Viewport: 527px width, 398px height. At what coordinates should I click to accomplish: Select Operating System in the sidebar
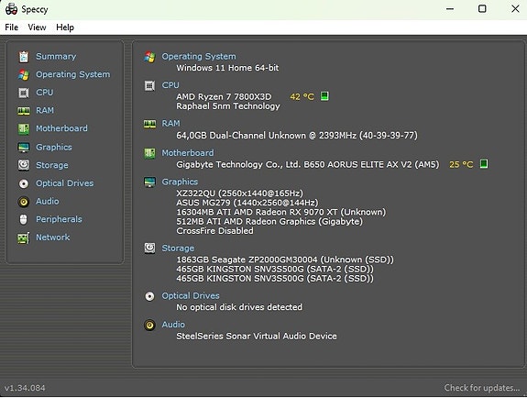73,74
